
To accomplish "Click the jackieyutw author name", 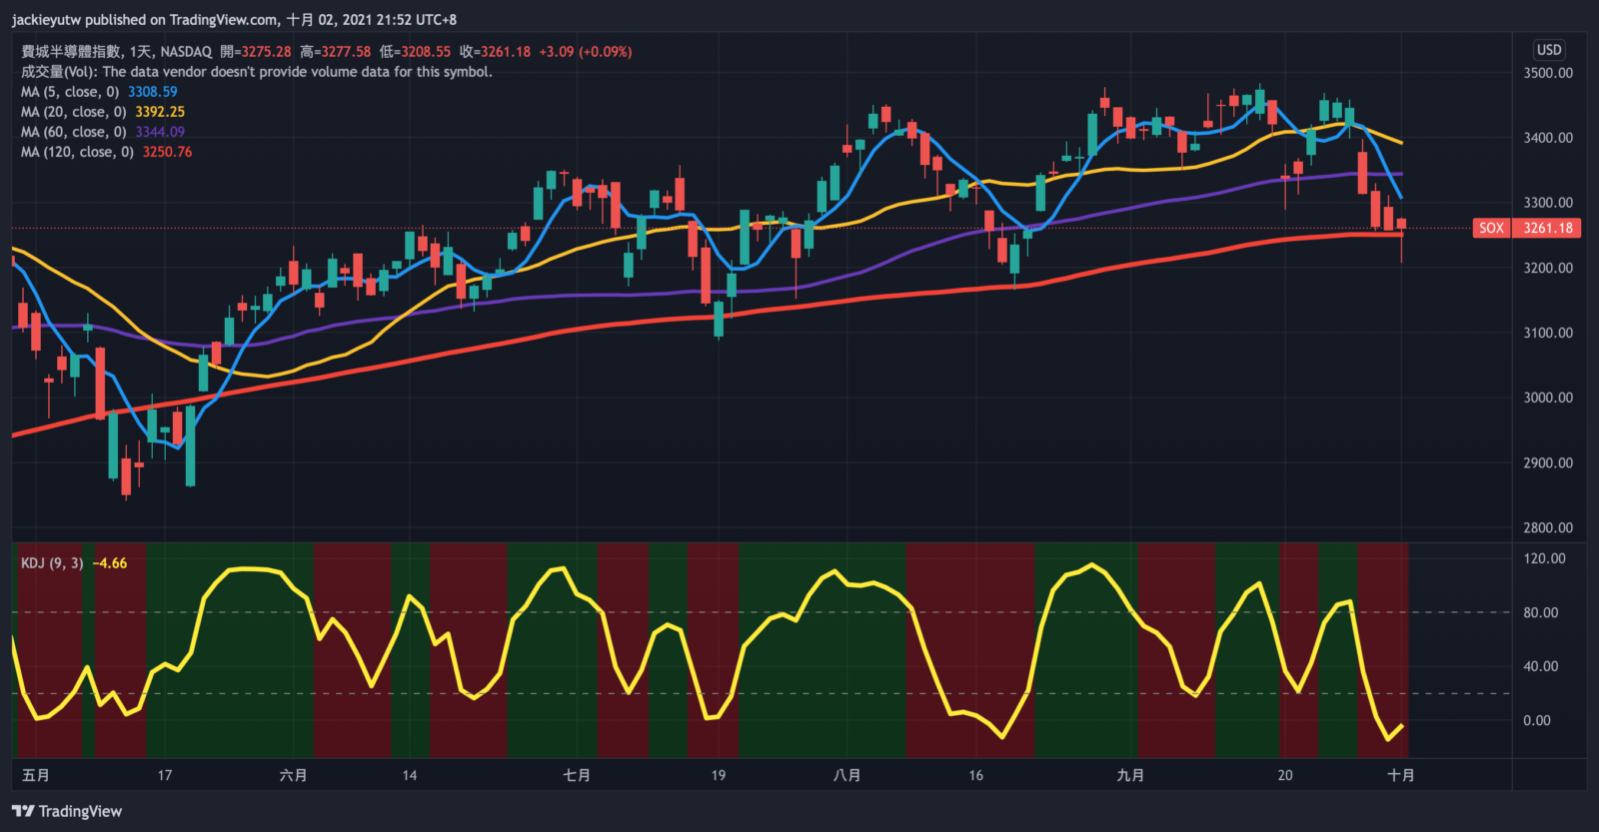I will (x=46, y=20).
